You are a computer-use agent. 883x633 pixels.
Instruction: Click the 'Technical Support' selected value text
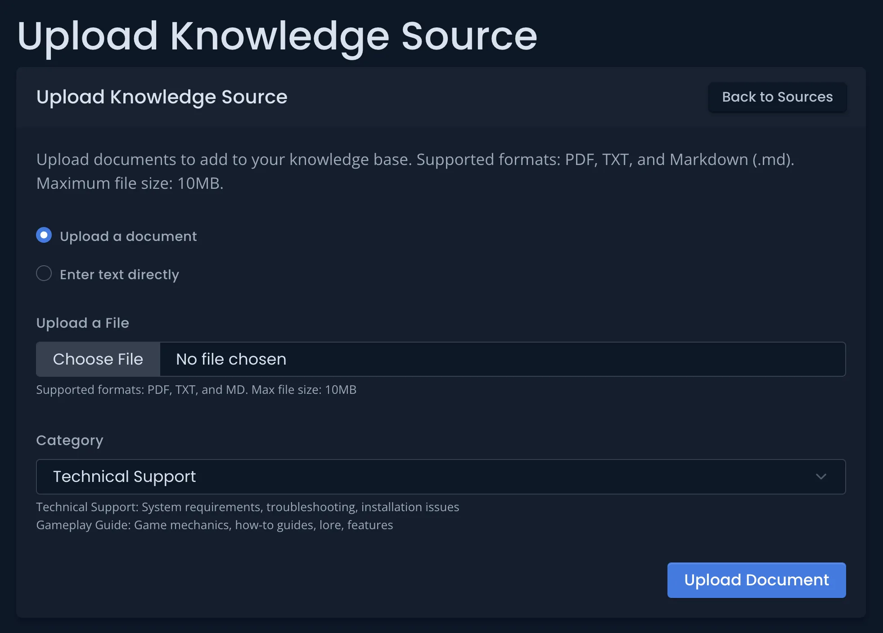[125, 477]
